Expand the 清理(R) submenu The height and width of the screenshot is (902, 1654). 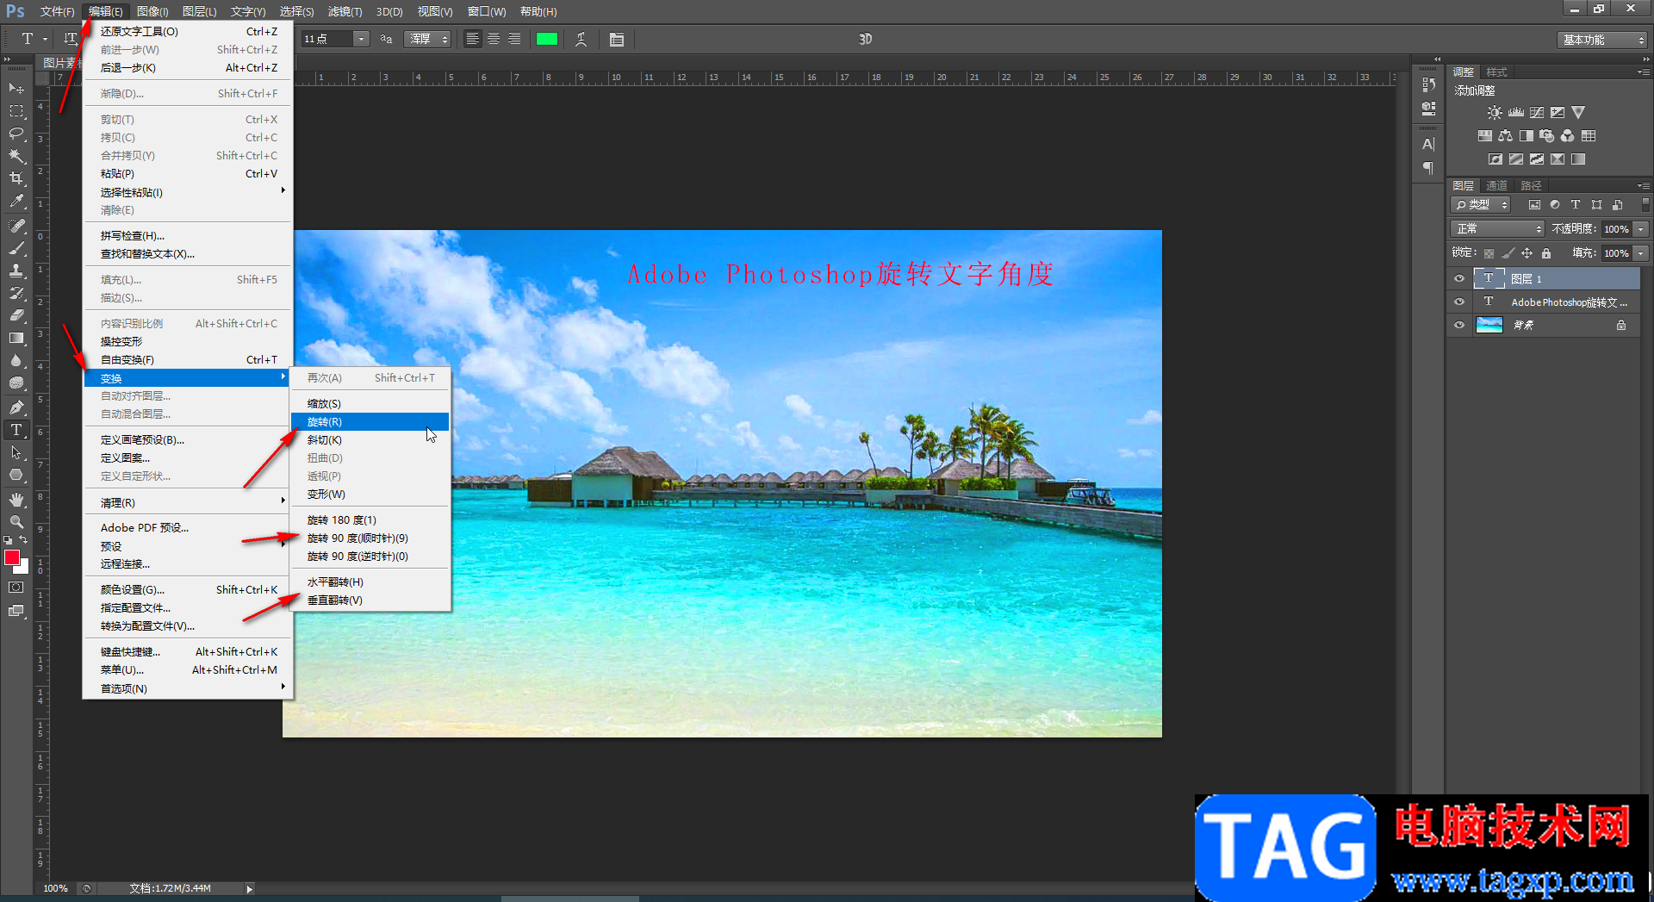[188, 502]
